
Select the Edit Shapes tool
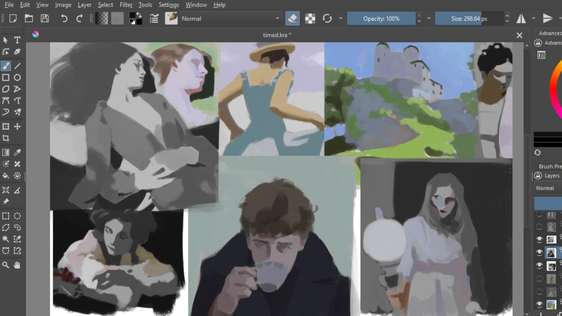coord(6,52)
